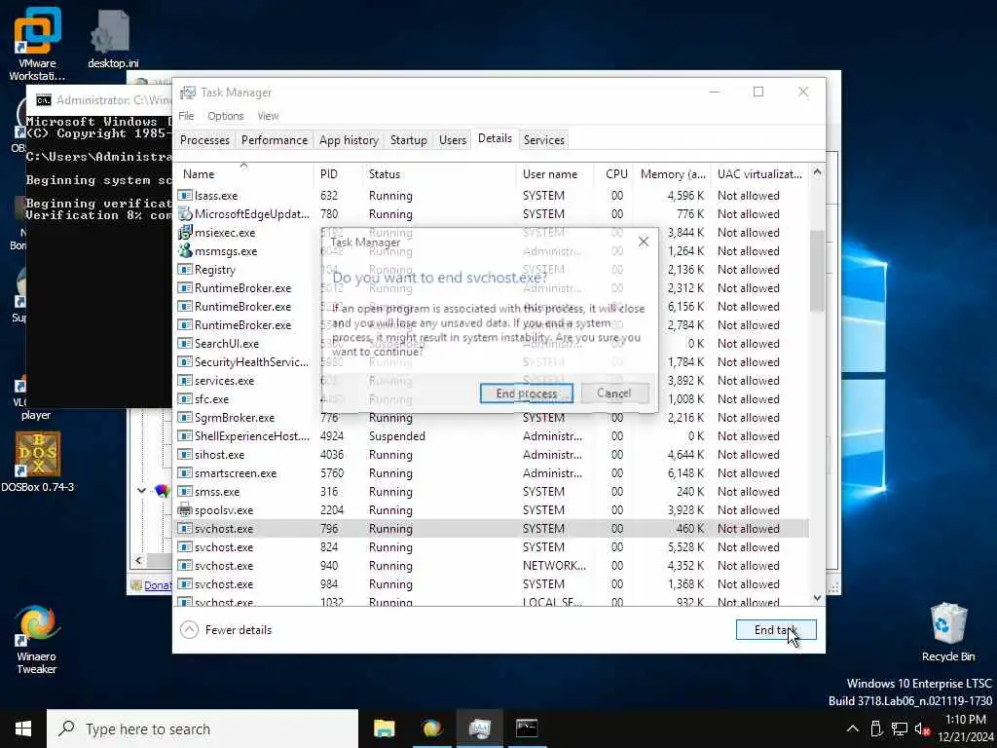
Task: Open the Options menu
Action: click(226, 116)
